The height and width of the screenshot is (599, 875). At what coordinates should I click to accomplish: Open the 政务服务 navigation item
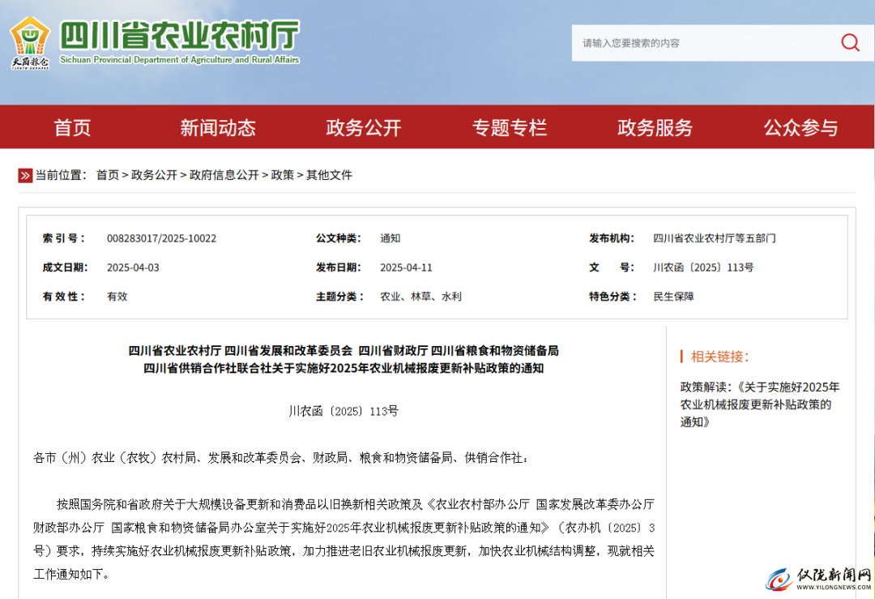[x=655, y=128]
